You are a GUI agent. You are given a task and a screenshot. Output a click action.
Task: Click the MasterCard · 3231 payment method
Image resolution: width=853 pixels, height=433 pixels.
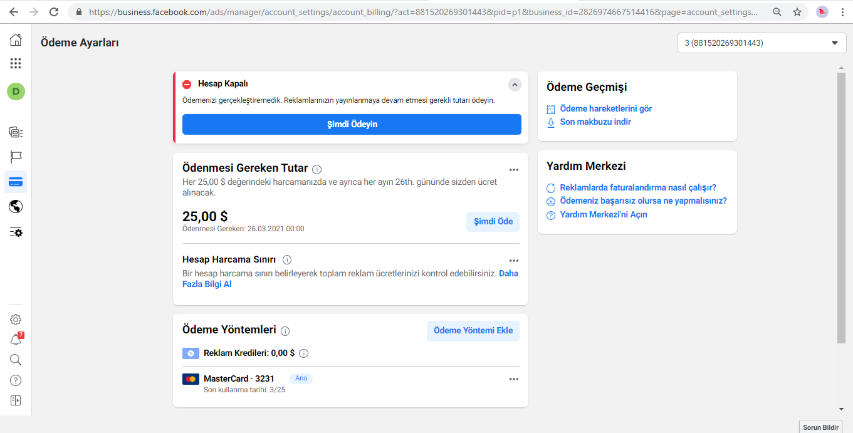[239, 378]
